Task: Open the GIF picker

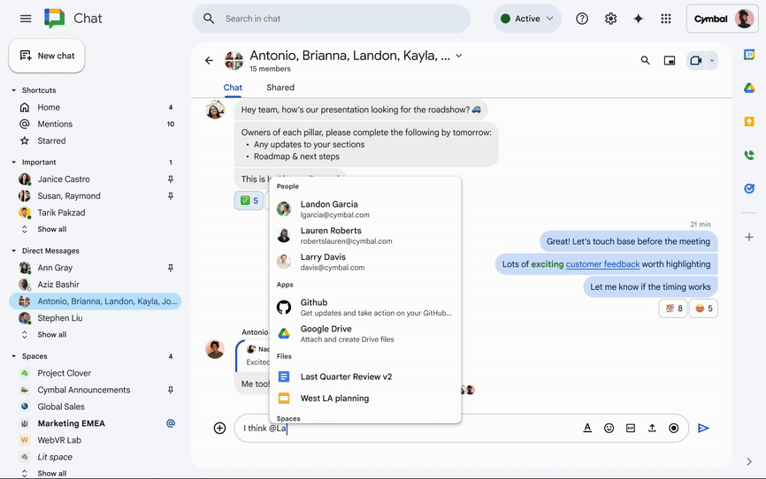Action: [631, 429]
